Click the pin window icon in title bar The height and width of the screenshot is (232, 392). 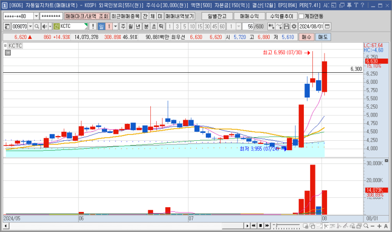point(349,5)
